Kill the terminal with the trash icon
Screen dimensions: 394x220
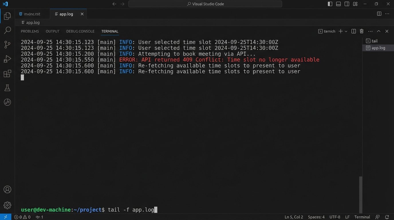361,31
